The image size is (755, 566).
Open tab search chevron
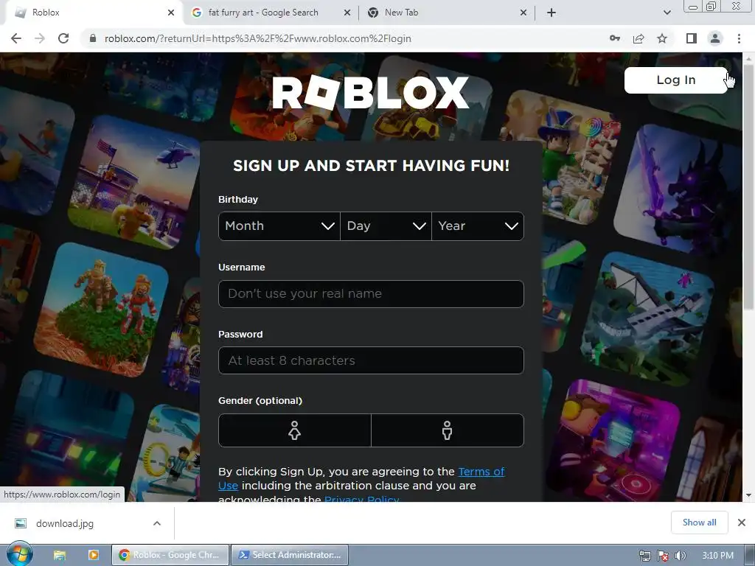pyautogui.click(x=667, y=13)
